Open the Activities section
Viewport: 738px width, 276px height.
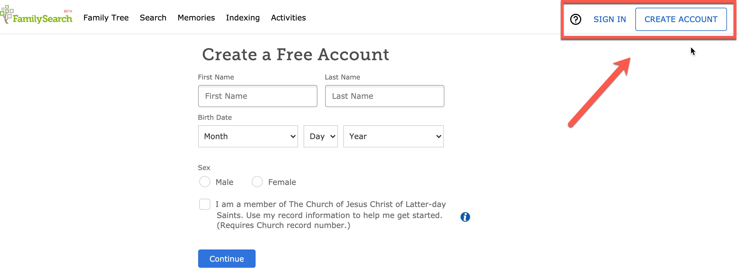(x=288, y=17)
